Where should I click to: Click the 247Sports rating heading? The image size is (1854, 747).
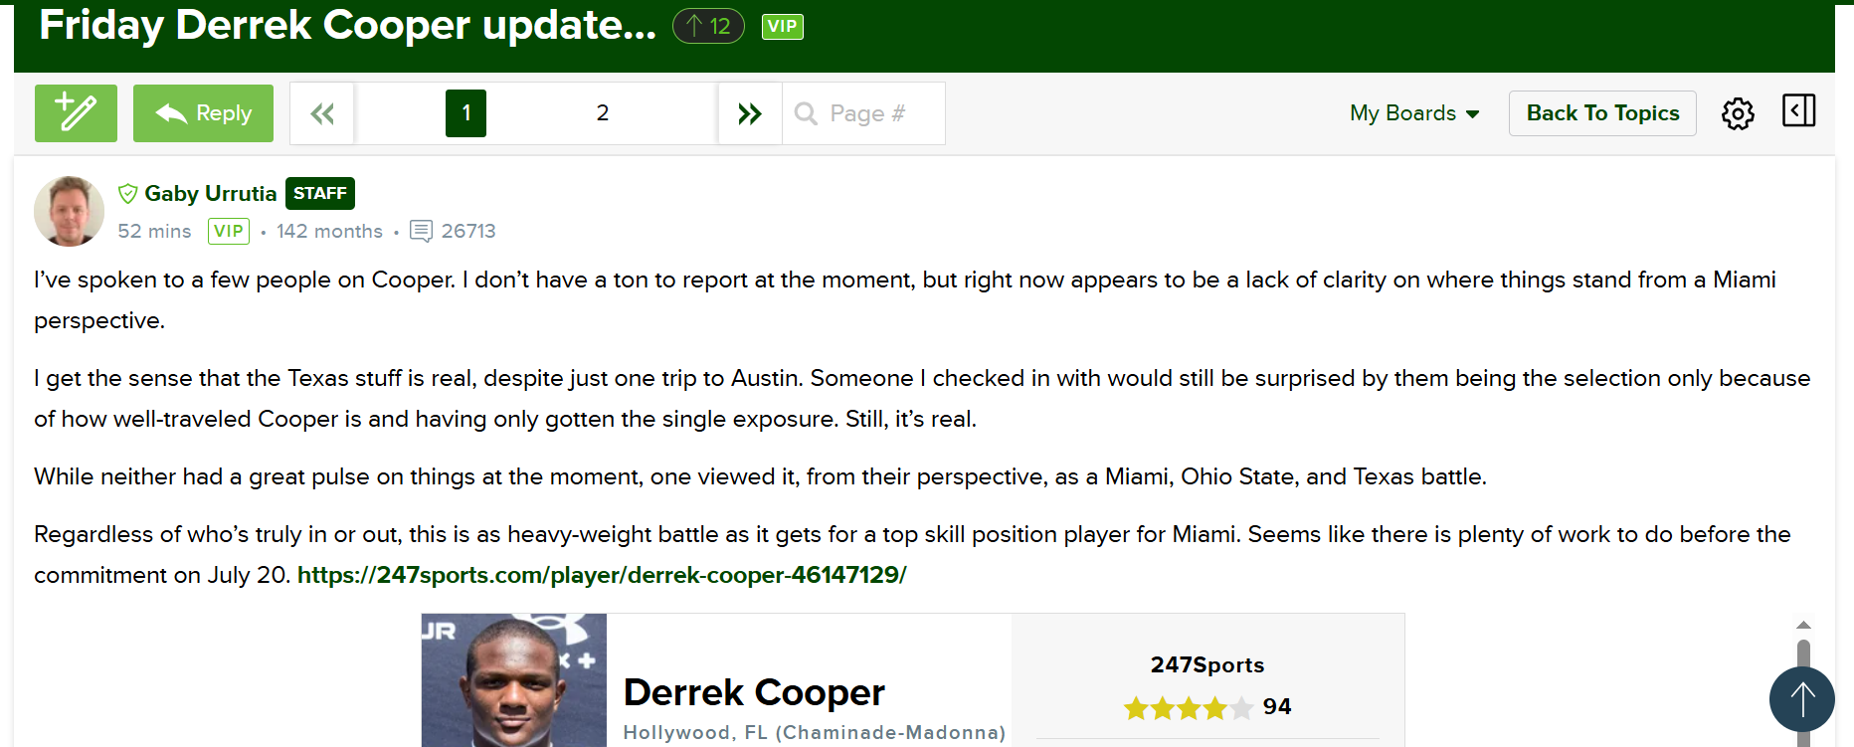(1207, 664)
